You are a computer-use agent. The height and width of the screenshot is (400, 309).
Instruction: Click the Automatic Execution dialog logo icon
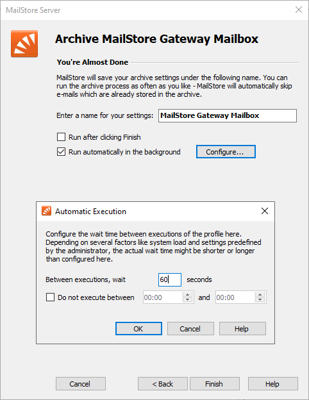tap(46, 211)
